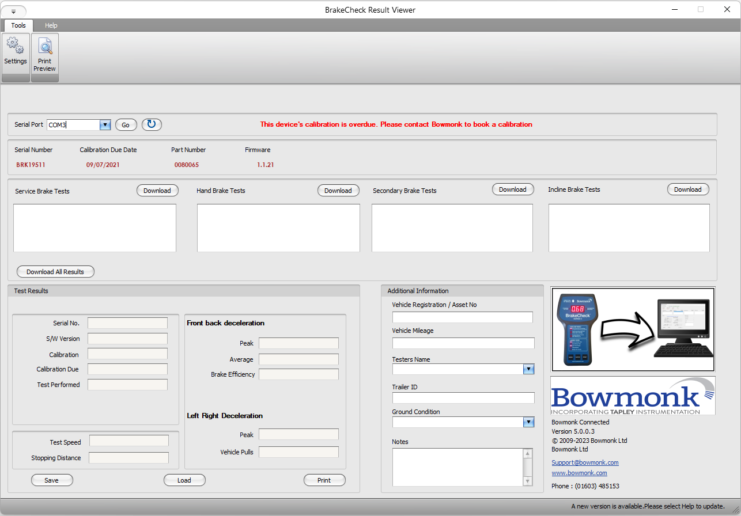Visit the www.bowmonk.com website link

click(579, 473)
